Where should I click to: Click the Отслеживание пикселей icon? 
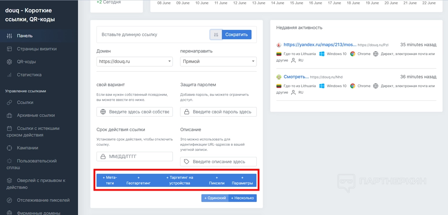[9, 200]
